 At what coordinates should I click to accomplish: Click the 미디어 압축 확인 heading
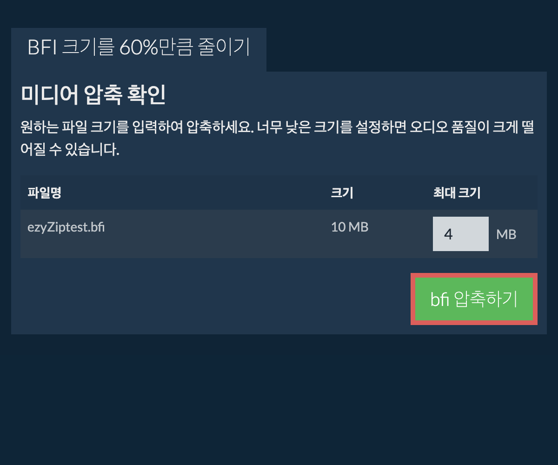pyautogui.click(x=93, y=96)
